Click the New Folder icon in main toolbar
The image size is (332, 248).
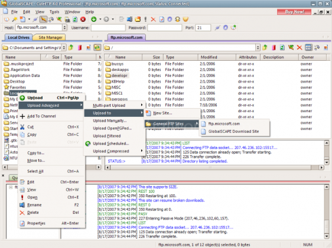tap(138, 19)
